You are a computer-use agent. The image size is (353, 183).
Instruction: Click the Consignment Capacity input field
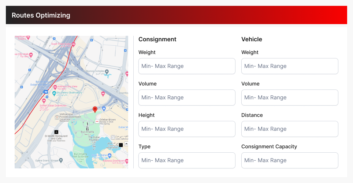pyautogui.click(x=290, y=160)
